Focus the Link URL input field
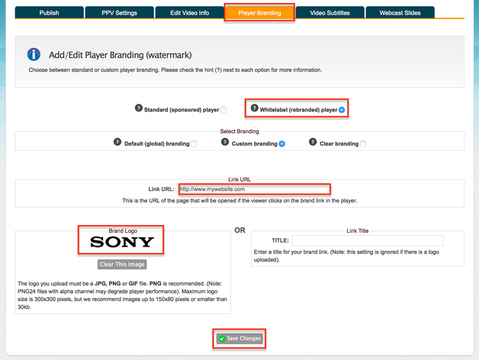The width and height of the screenshot is (479, 360). pyautogui.click(x=255, y=190)
